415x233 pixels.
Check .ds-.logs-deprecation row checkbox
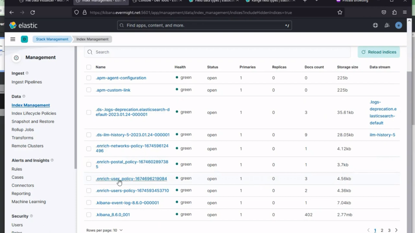(89, 112)
